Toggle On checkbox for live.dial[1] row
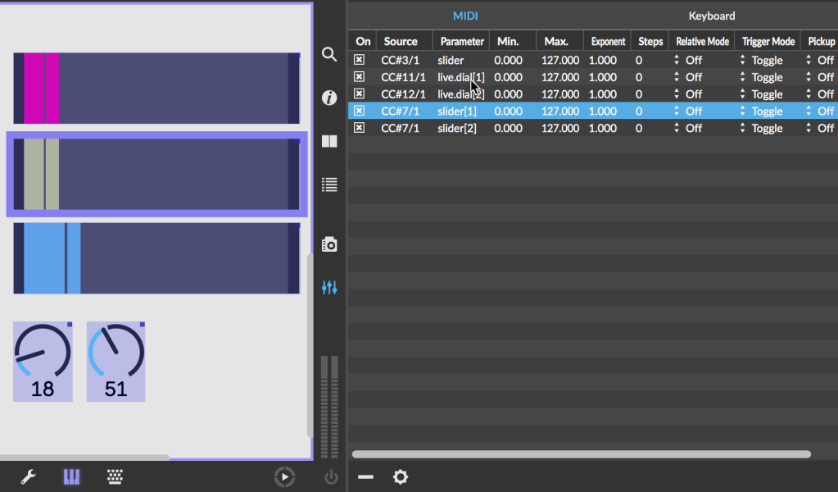This screenshot has width=838, height=492. point(359,77)
